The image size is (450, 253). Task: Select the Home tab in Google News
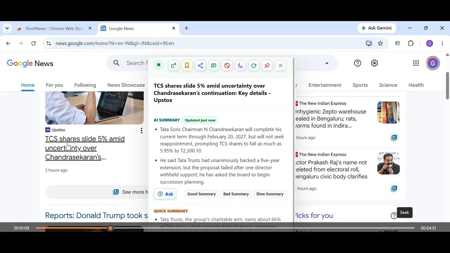coord(28,85)
